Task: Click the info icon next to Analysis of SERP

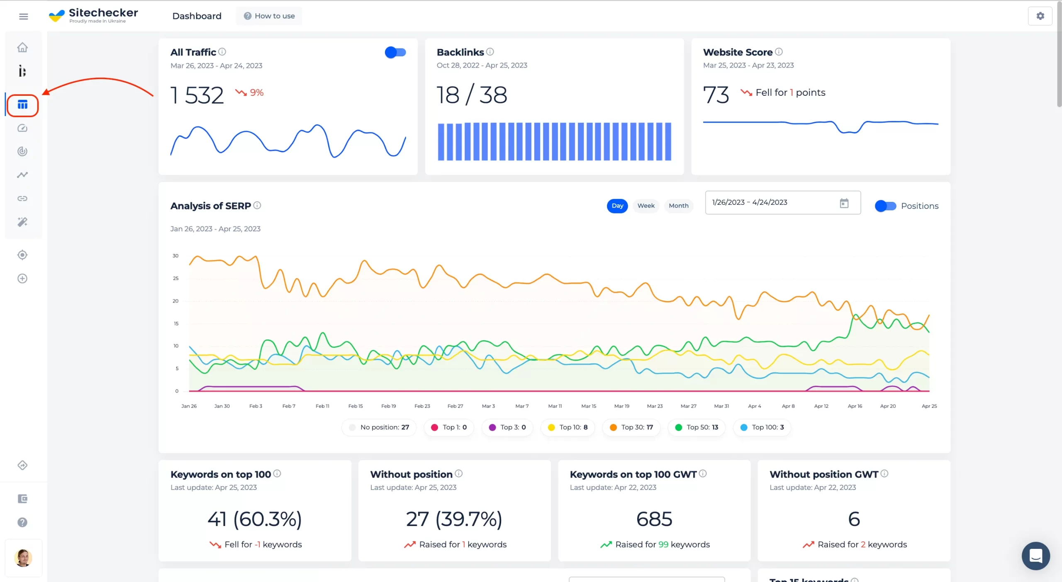Action: [x=257, y=206]
